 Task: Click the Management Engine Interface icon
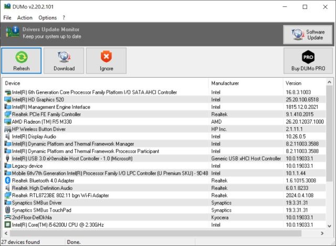[8, 107]
